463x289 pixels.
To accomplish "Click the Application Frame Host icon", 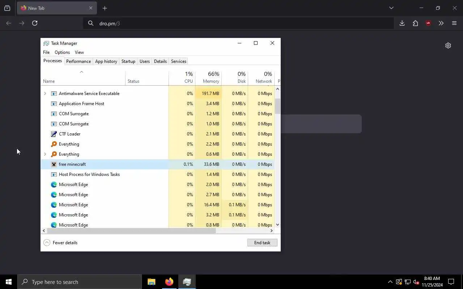I will click(54, 104).
